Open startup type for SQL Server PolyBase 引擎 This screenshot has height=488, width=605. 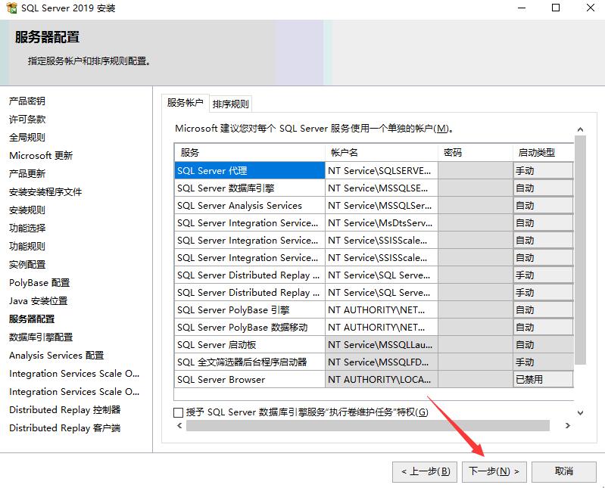point(543,310)
